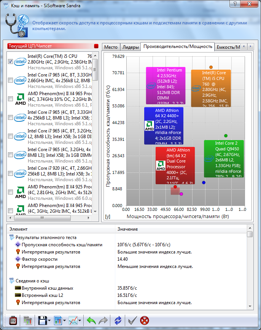Click the CPU list horizontal scrollbar thumb
The height and width of the screenshot is (330, 261).
tap(42, 218)
